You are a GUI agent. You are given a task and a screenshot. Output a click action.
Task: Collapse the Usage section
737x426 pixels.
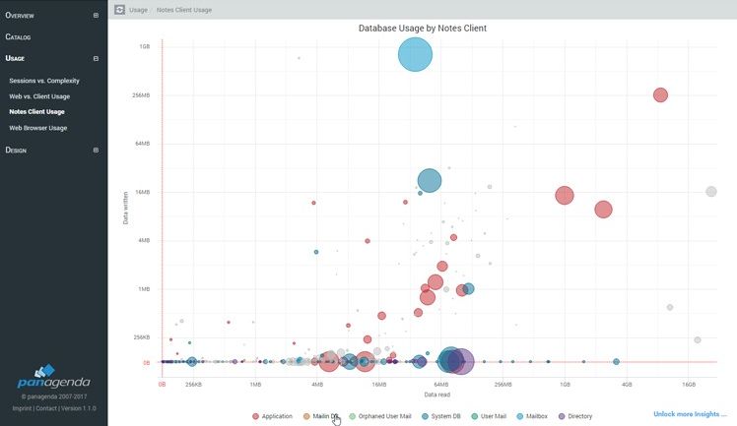[96, 59]
